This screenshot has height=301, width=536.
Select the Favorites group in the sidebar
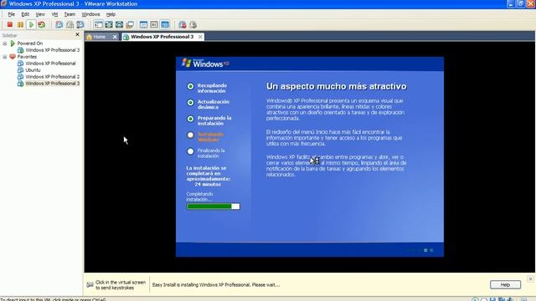[27, 57]
